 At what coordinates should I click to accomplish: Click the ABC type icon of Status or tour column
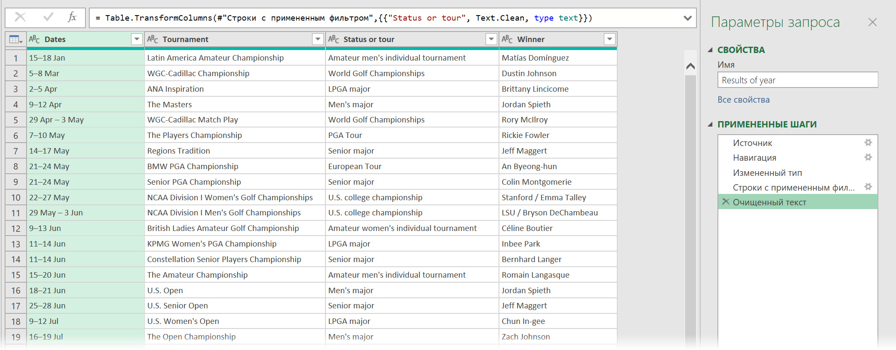pyautogui.click(x=333, y=39)
